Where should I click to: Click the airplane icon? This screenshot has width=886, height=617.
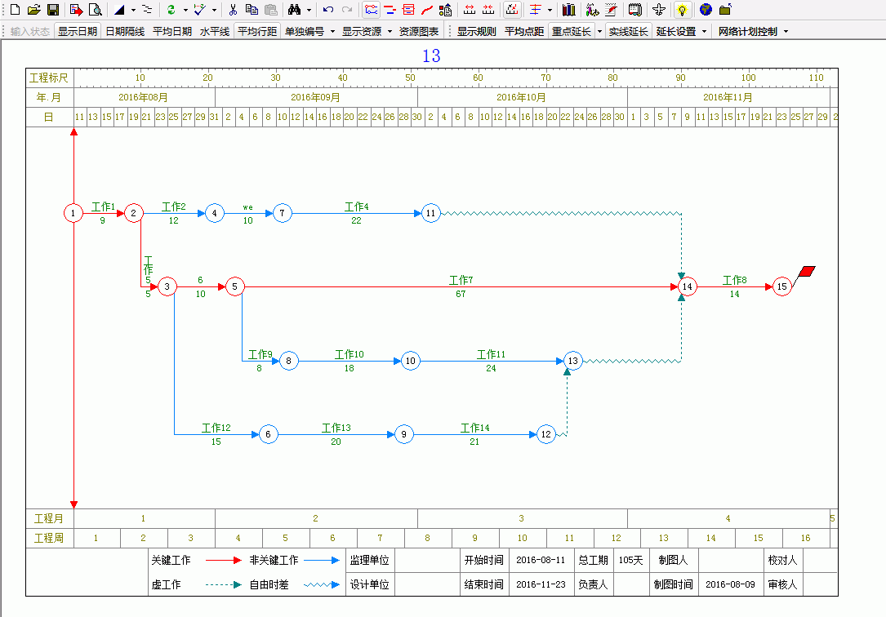tap(659, 10)
